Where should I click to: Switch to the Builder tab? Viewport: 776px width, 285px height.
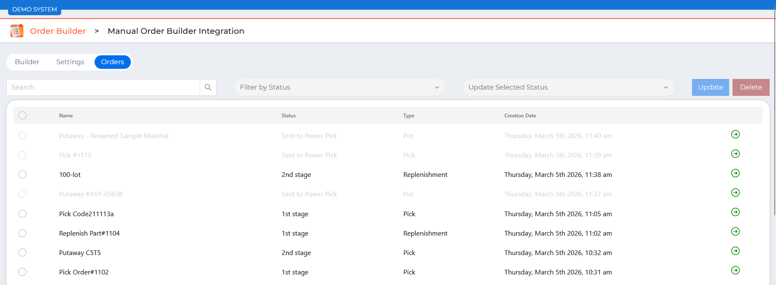pos(27,62)
